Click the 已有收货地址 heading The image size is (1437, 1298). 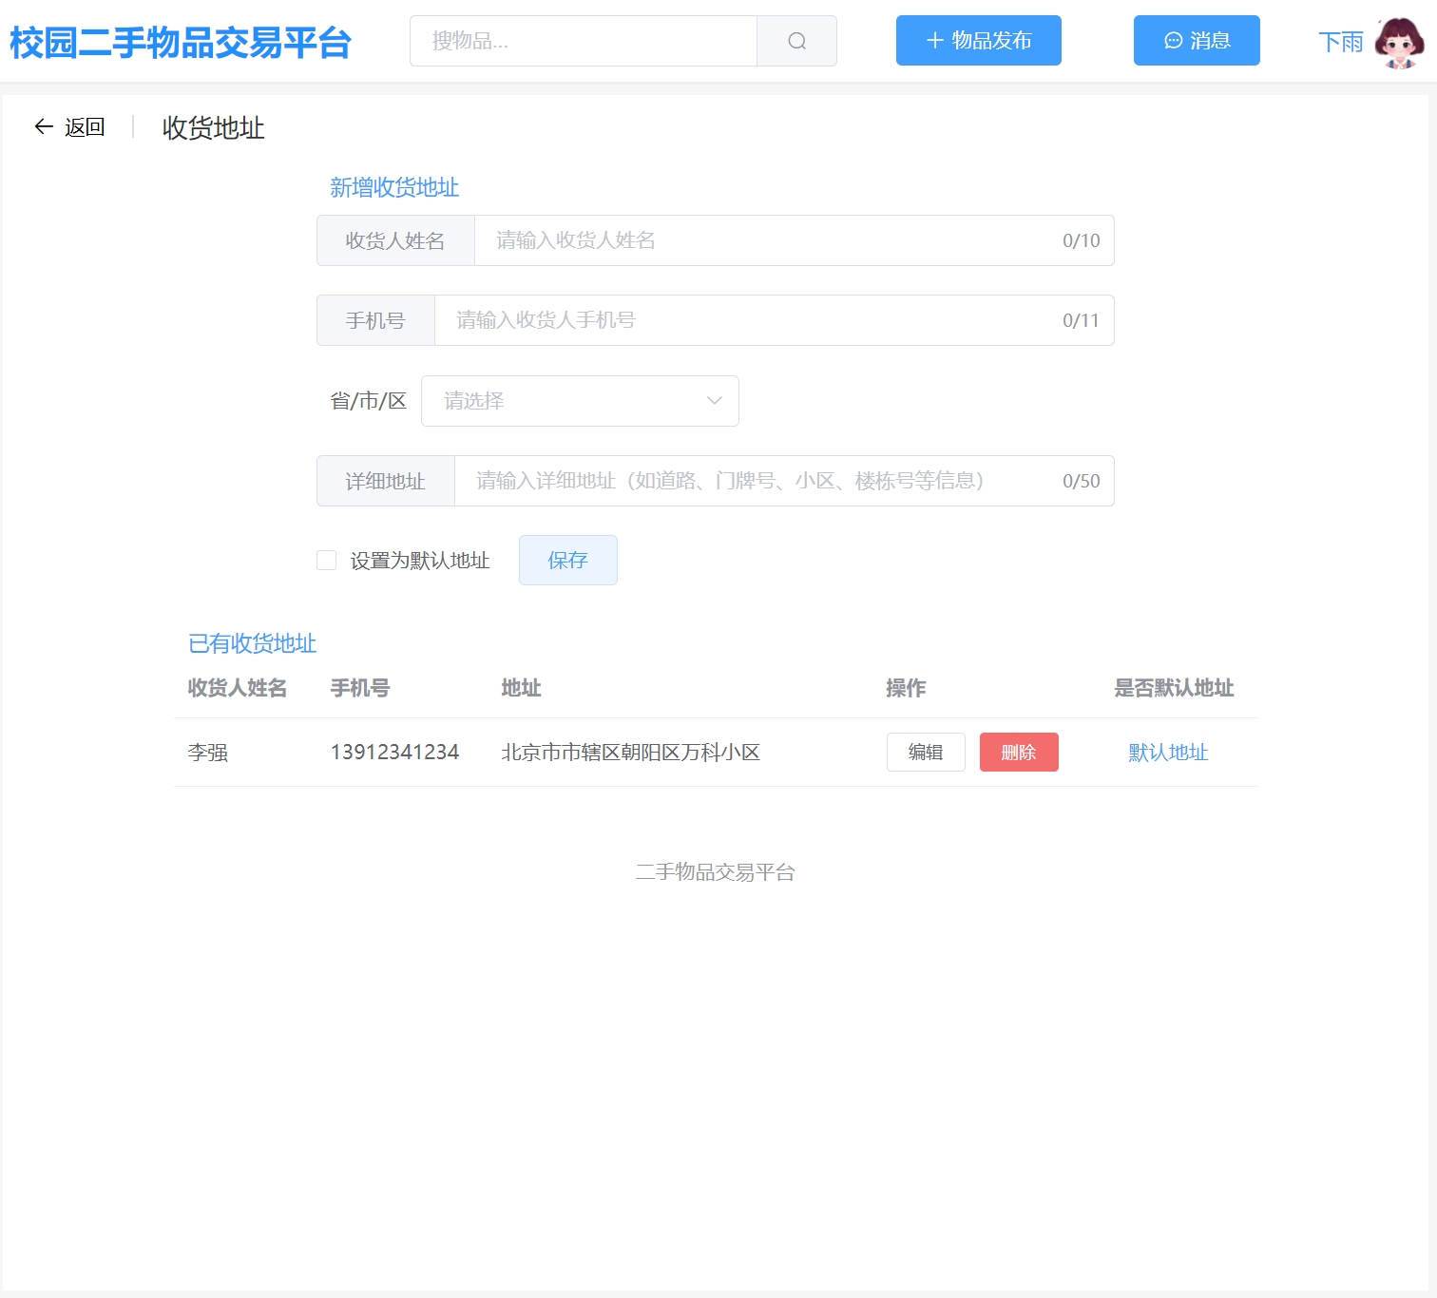click(252, 643)
